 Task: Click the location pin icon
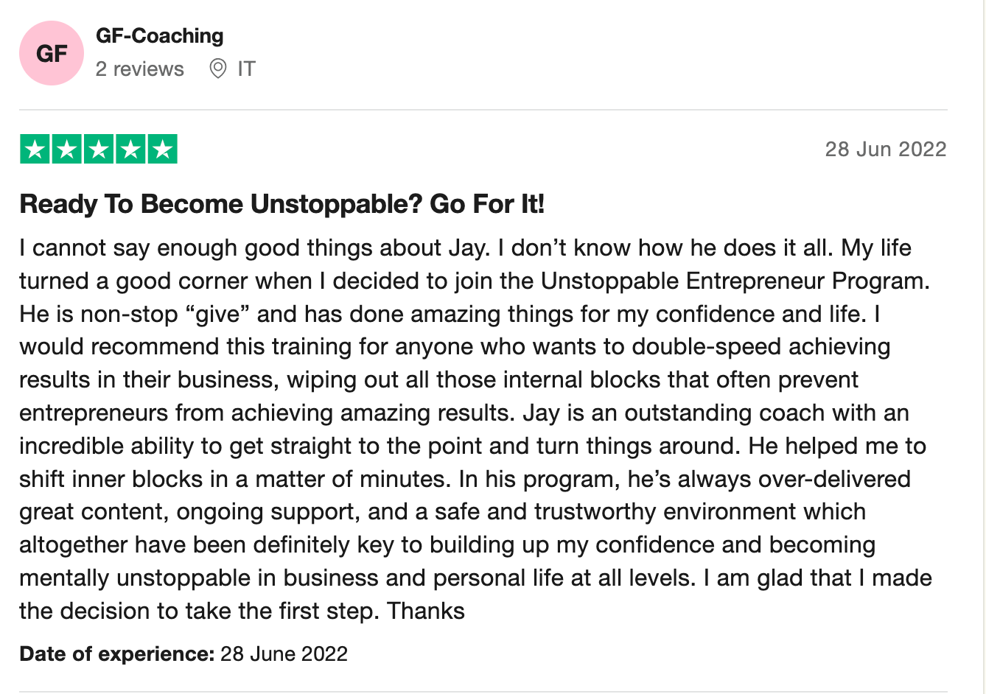coord(218,69)
